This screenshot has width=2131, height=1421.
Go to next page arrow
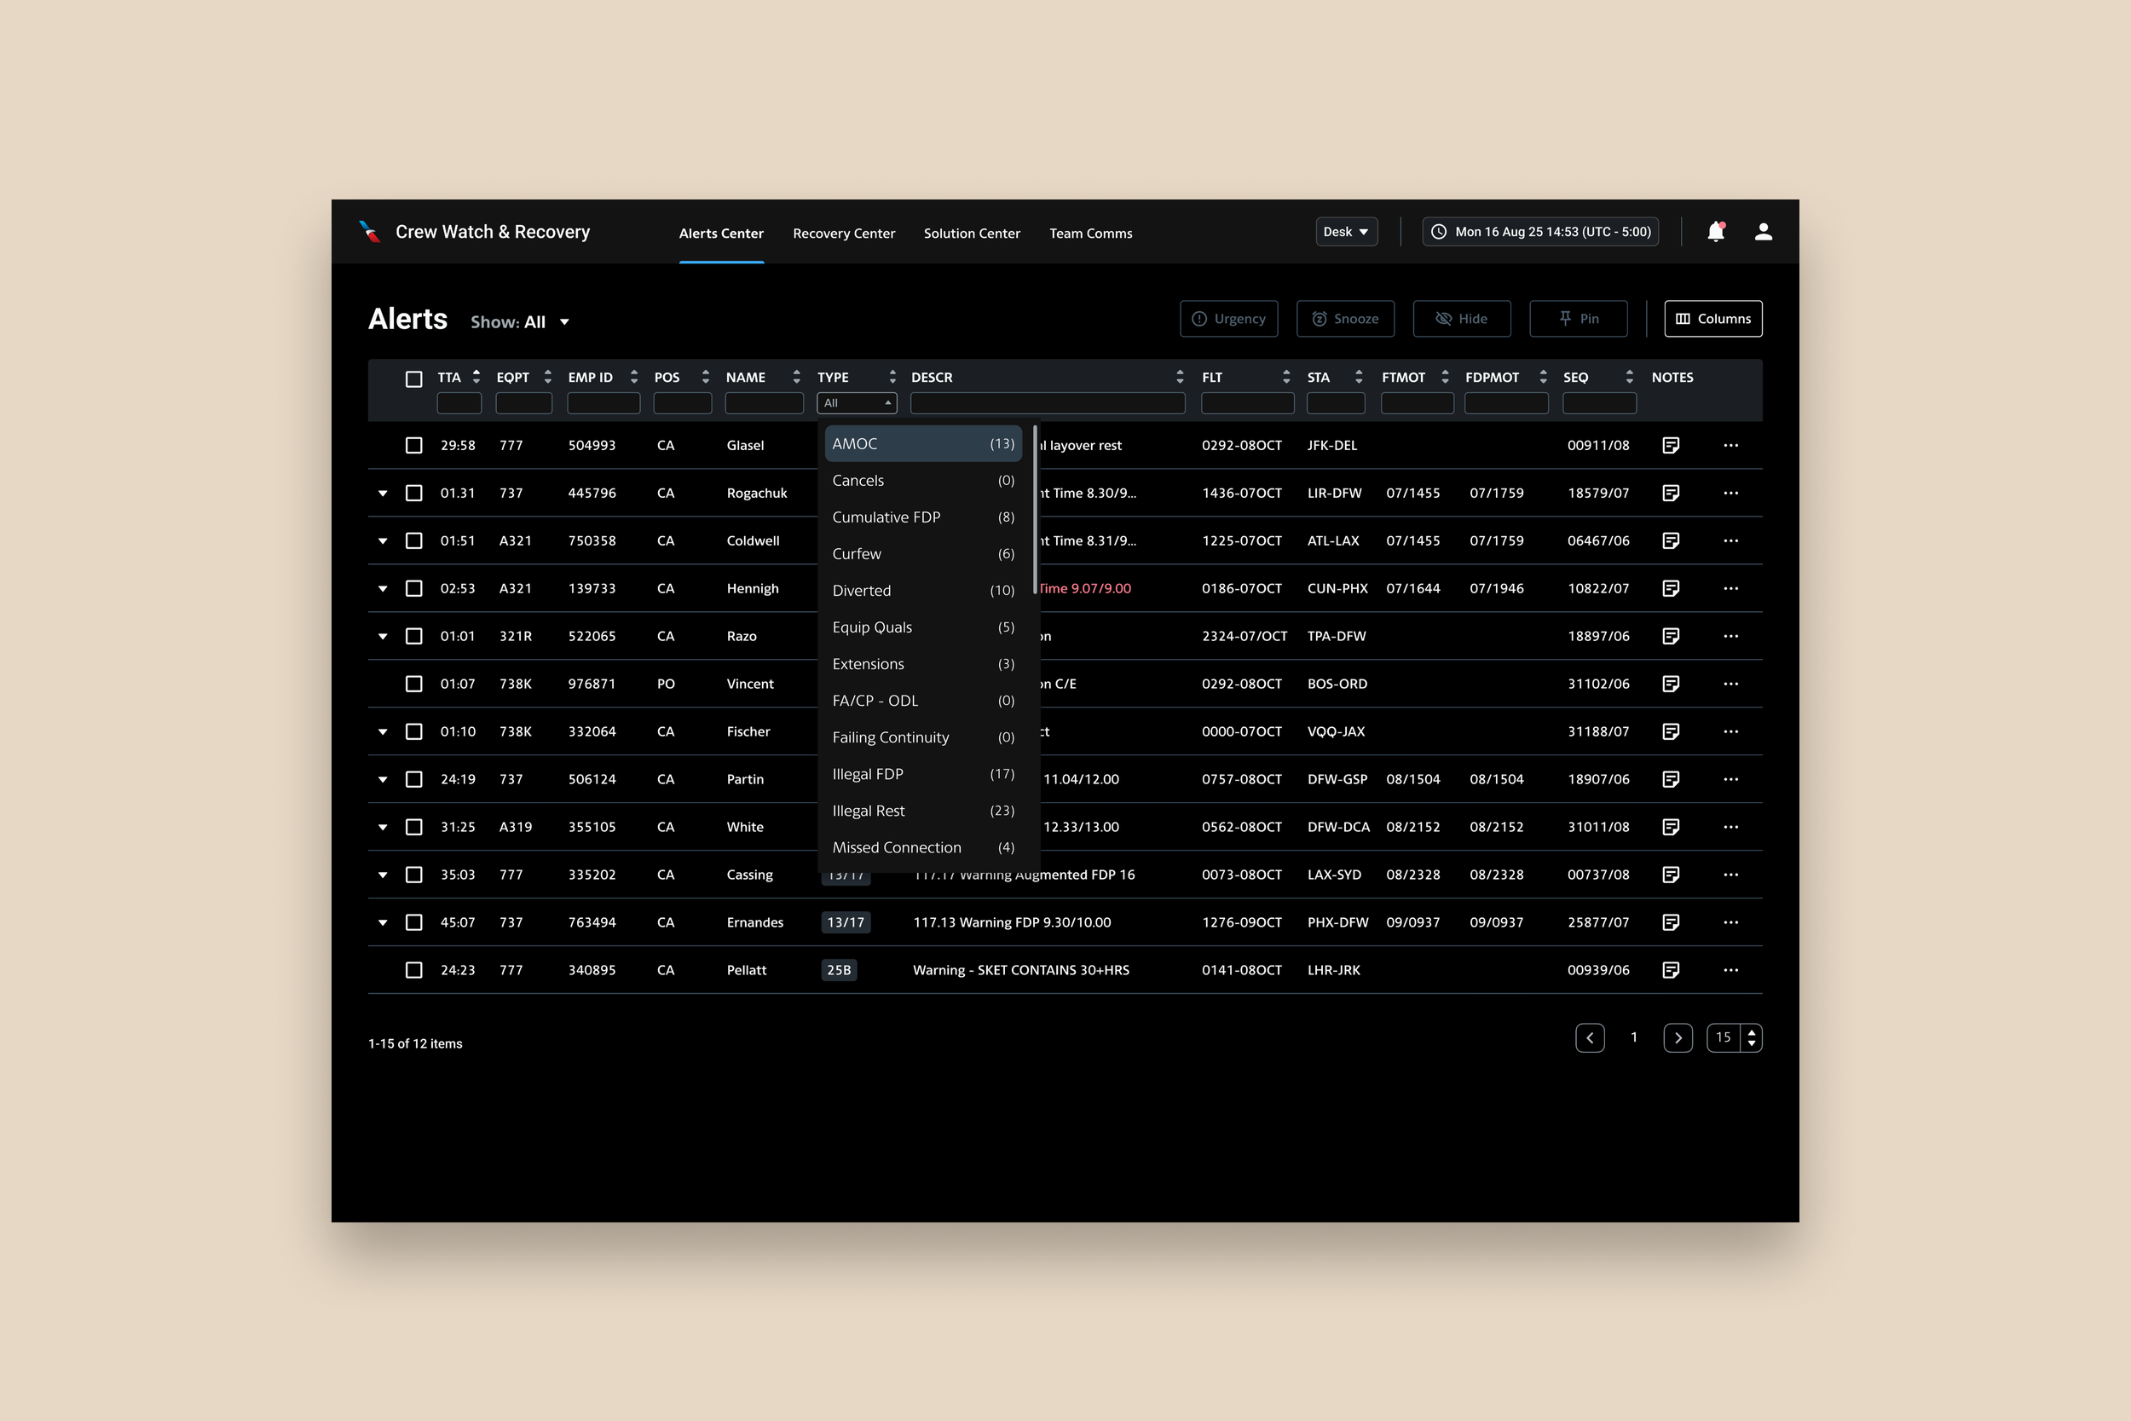(x=1677, y=1037)
